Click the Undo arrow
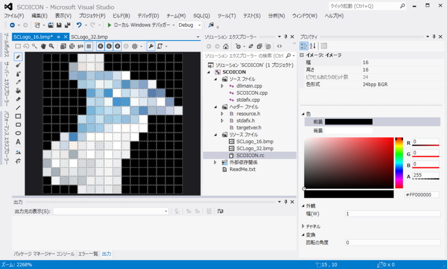The height and width of the screenshot is (269, 447). click(x=79, y=25)
